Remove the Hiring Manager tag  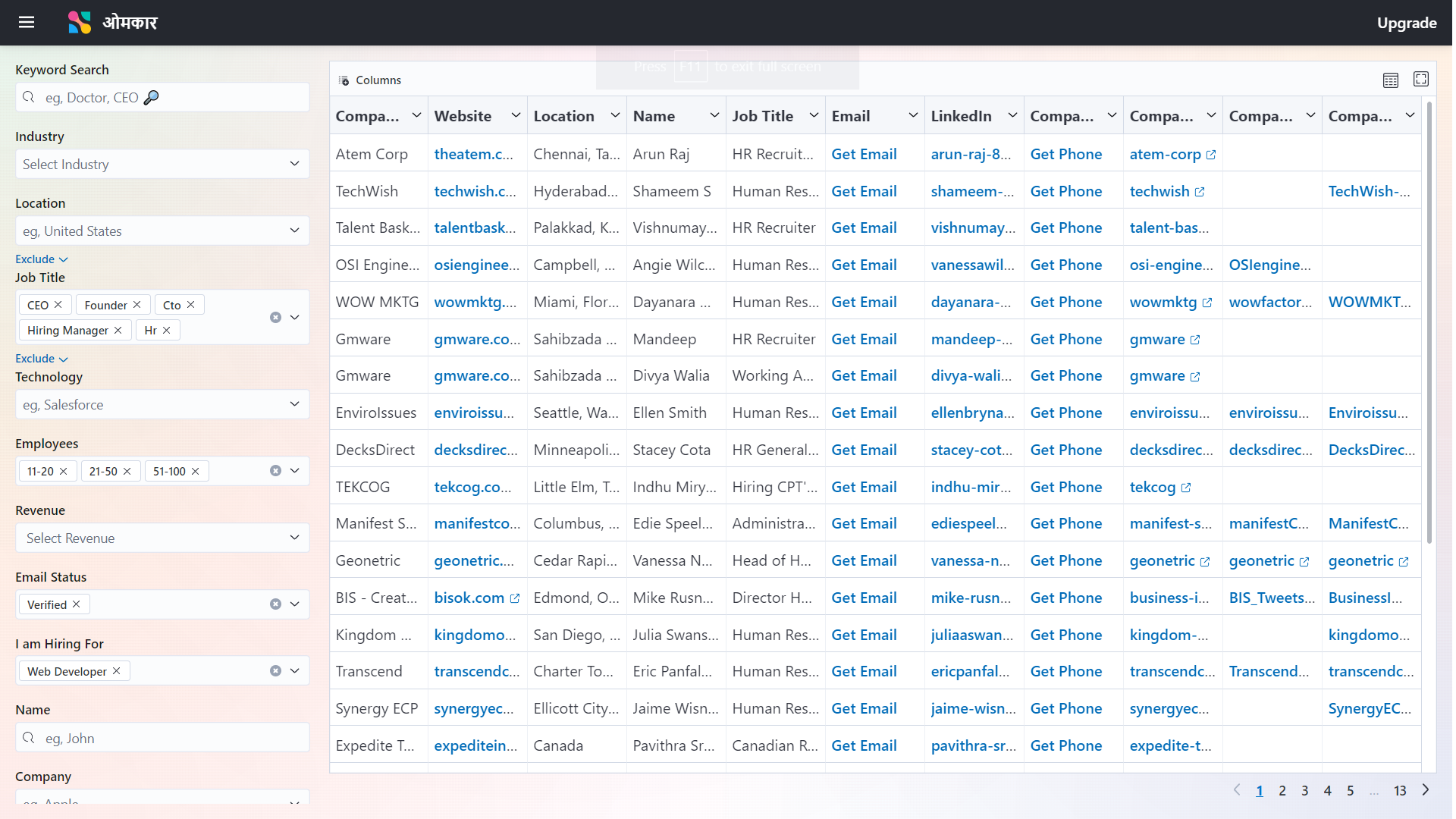[118, 331]
